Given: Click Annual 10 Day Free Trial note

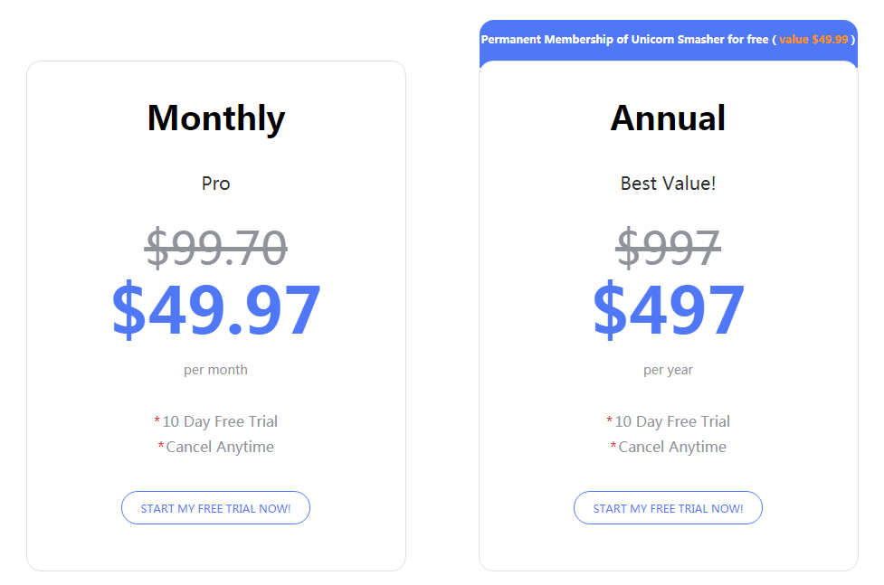Looking at the screenshot, I should (x=672, y=421).
